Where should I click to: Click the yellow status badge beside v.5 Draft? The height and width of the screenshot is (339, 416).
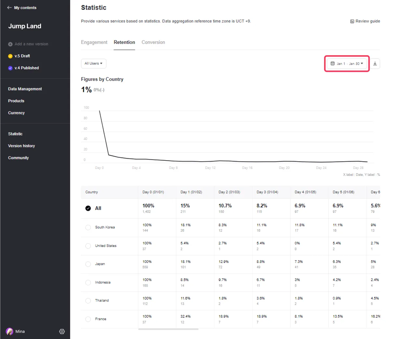coord(10,56)
